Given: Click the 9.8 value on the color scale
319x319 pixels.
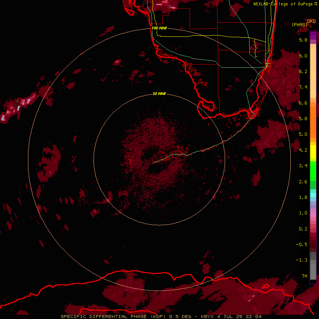Looking at the screenshot, I should (303, 40).
